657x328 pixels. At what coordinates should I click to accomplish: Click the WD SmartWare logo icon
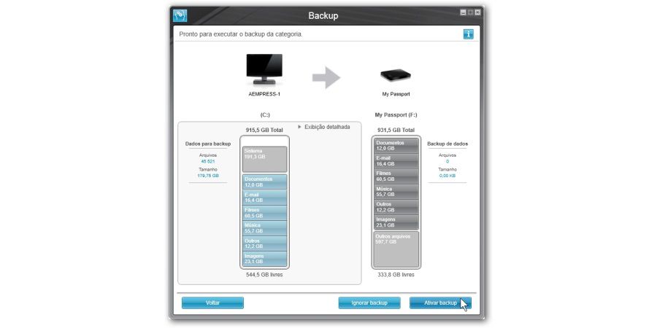click(180, 15)
